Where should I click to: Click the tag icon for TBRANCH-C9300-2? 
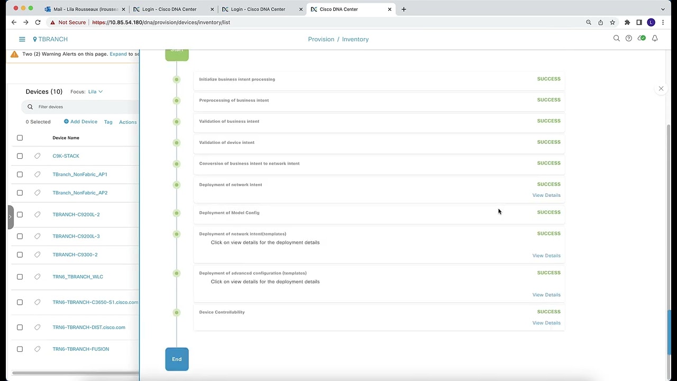click(x=38, y=255)
